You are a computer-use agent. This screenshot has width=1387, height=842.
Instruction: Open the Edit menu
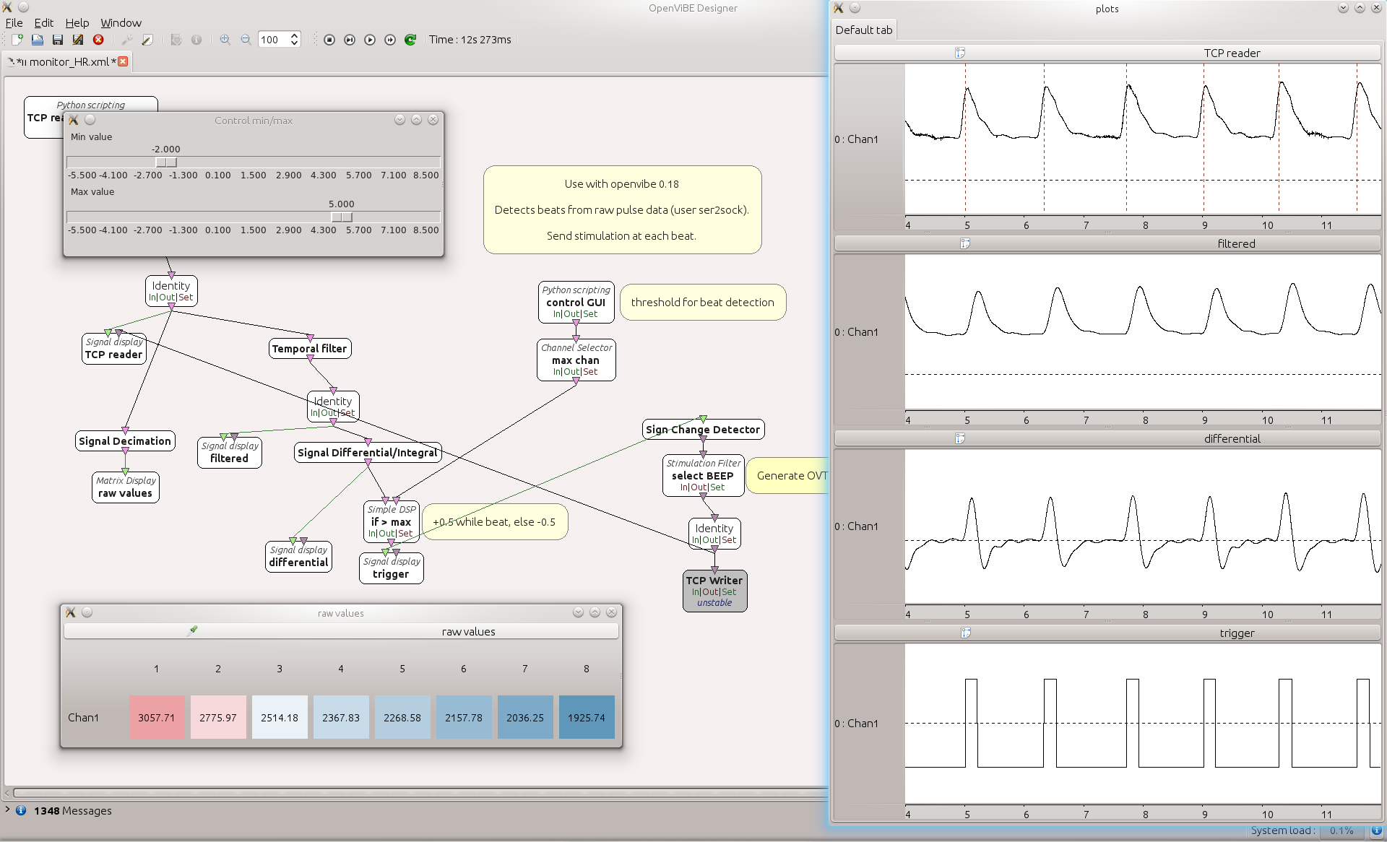tap(44, 23)
